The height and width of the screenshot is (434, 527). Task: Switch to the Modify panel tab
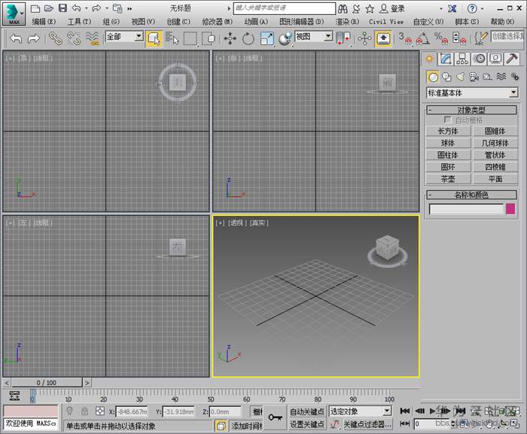[x=446, y=59]
